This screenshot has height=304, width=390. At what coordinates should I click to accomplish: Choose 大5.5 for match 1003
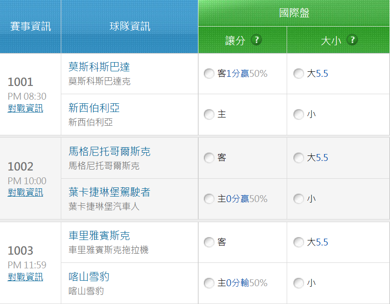299,242
